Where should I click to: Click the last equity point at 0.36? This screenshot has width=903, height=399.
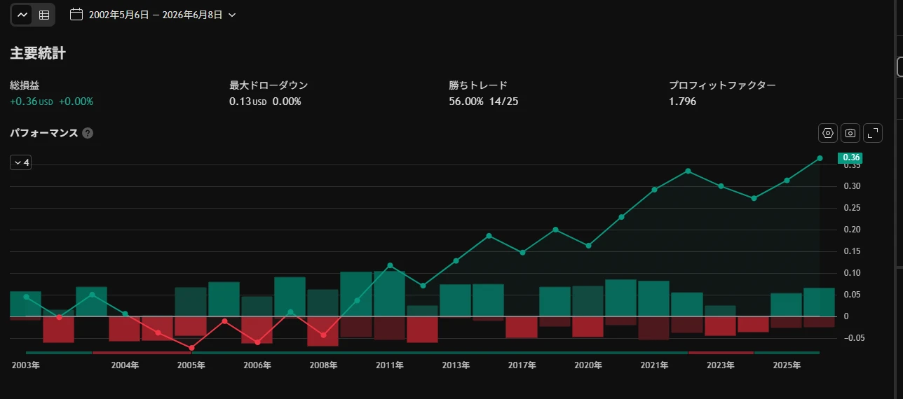coord(820,158)
